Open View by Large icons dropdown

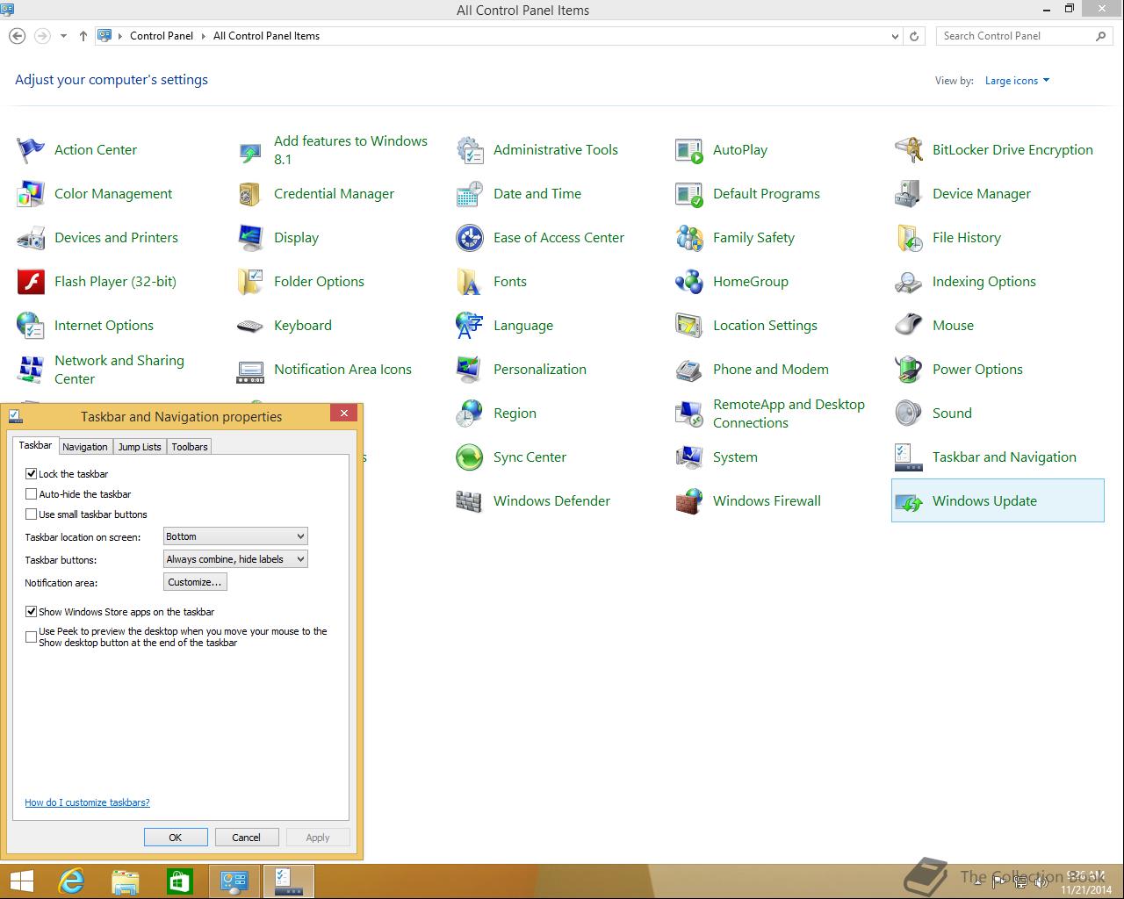click(x=1017, y=81)
